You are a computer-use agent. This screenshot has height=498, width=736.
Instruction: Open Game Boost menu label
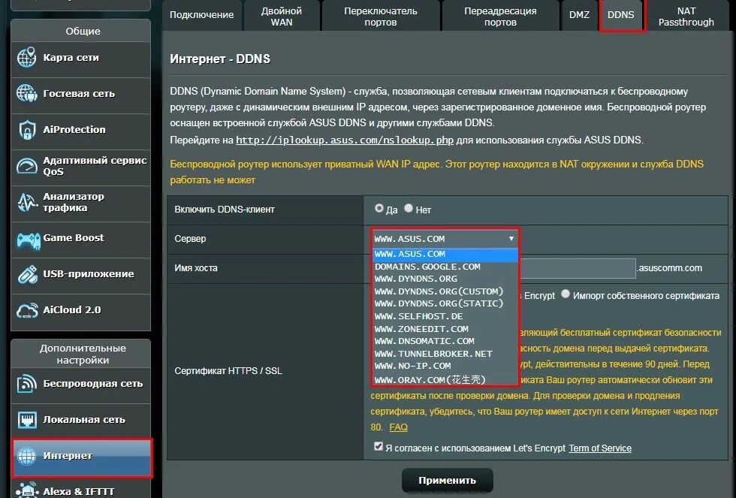coord(74,238)
